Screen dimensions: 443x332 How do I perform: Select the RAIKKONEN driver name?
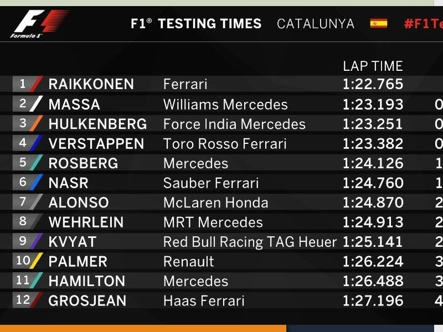pos(91,84)
